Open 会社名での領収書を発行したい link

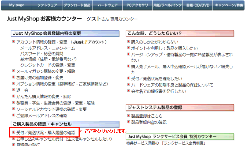tap(159, 91)
